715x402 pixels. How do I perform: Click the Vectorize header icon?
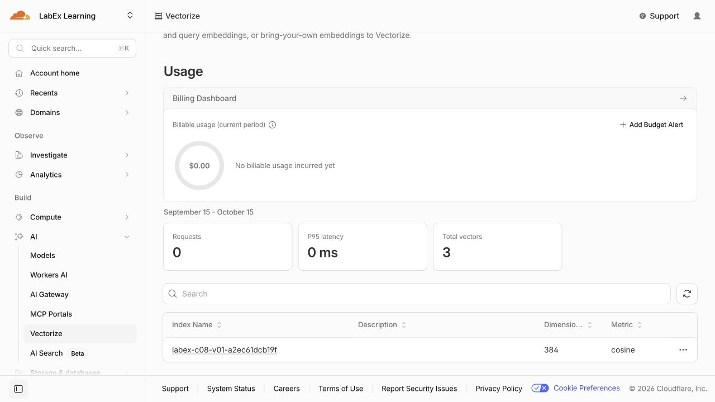coord(159,16)
